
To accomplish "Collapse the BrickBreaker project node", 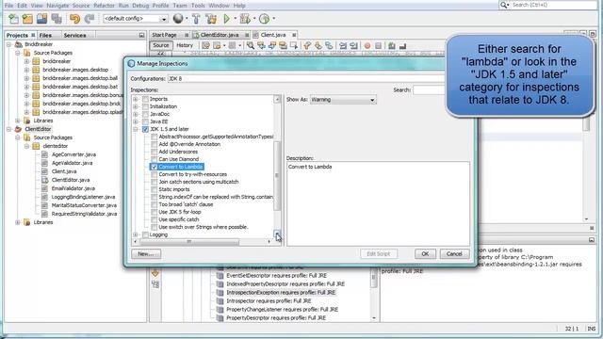I will 8,44.
